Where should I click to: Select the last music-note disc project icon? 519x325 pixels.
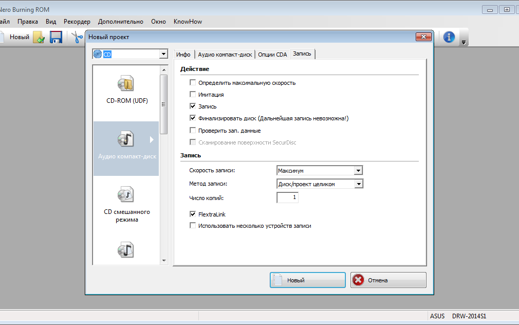pos(126,250)
